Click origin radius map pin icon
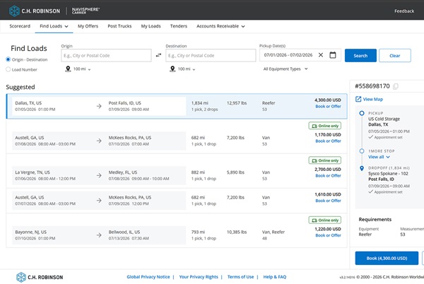 tap(68, 69)
